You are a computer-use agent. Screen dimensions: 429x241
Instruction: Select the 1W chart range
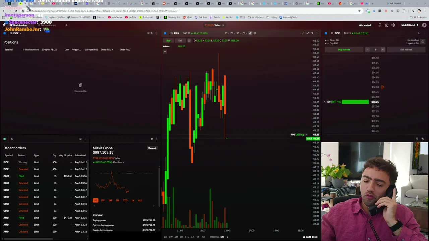click(171, 237)
